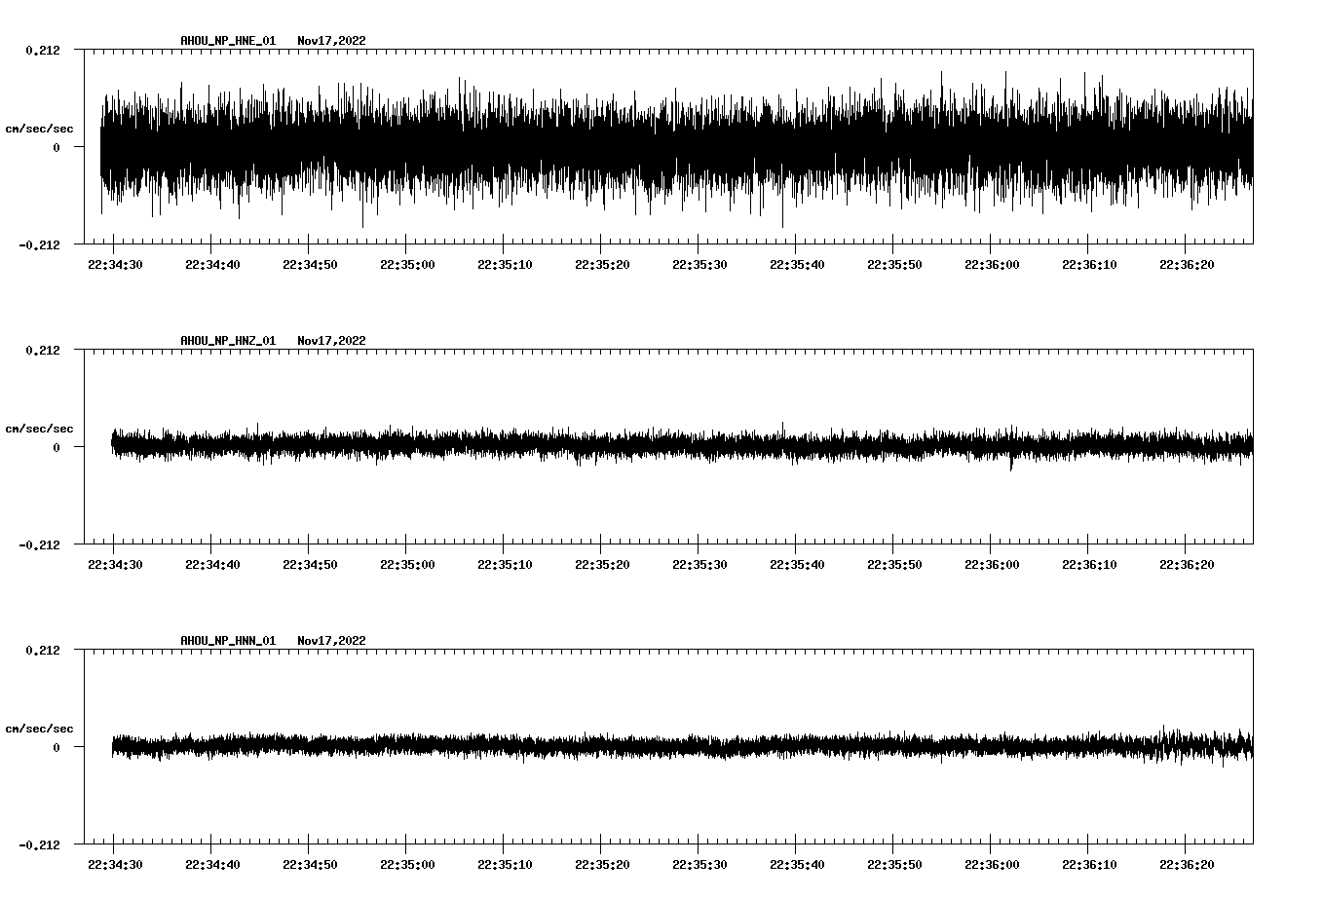Click the 22:34:30 time label under the HNE plot
Image resolution: width=1323 pixels, height=900 pixels.
pos(115,265)
